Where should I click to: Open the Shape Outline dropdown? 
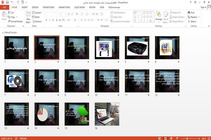178,17
